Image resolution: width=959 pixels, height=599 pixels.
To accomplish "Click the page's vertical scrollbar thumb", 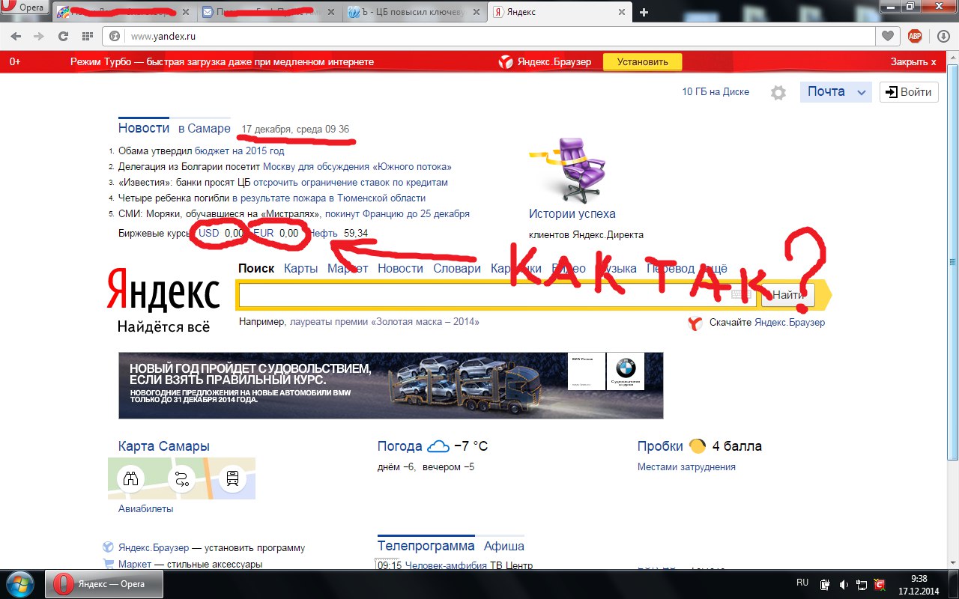I will tap(953, 261).
